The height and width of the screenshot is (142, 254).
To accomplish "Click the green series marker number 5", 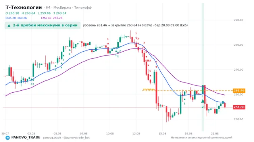I will pos(63,60).
